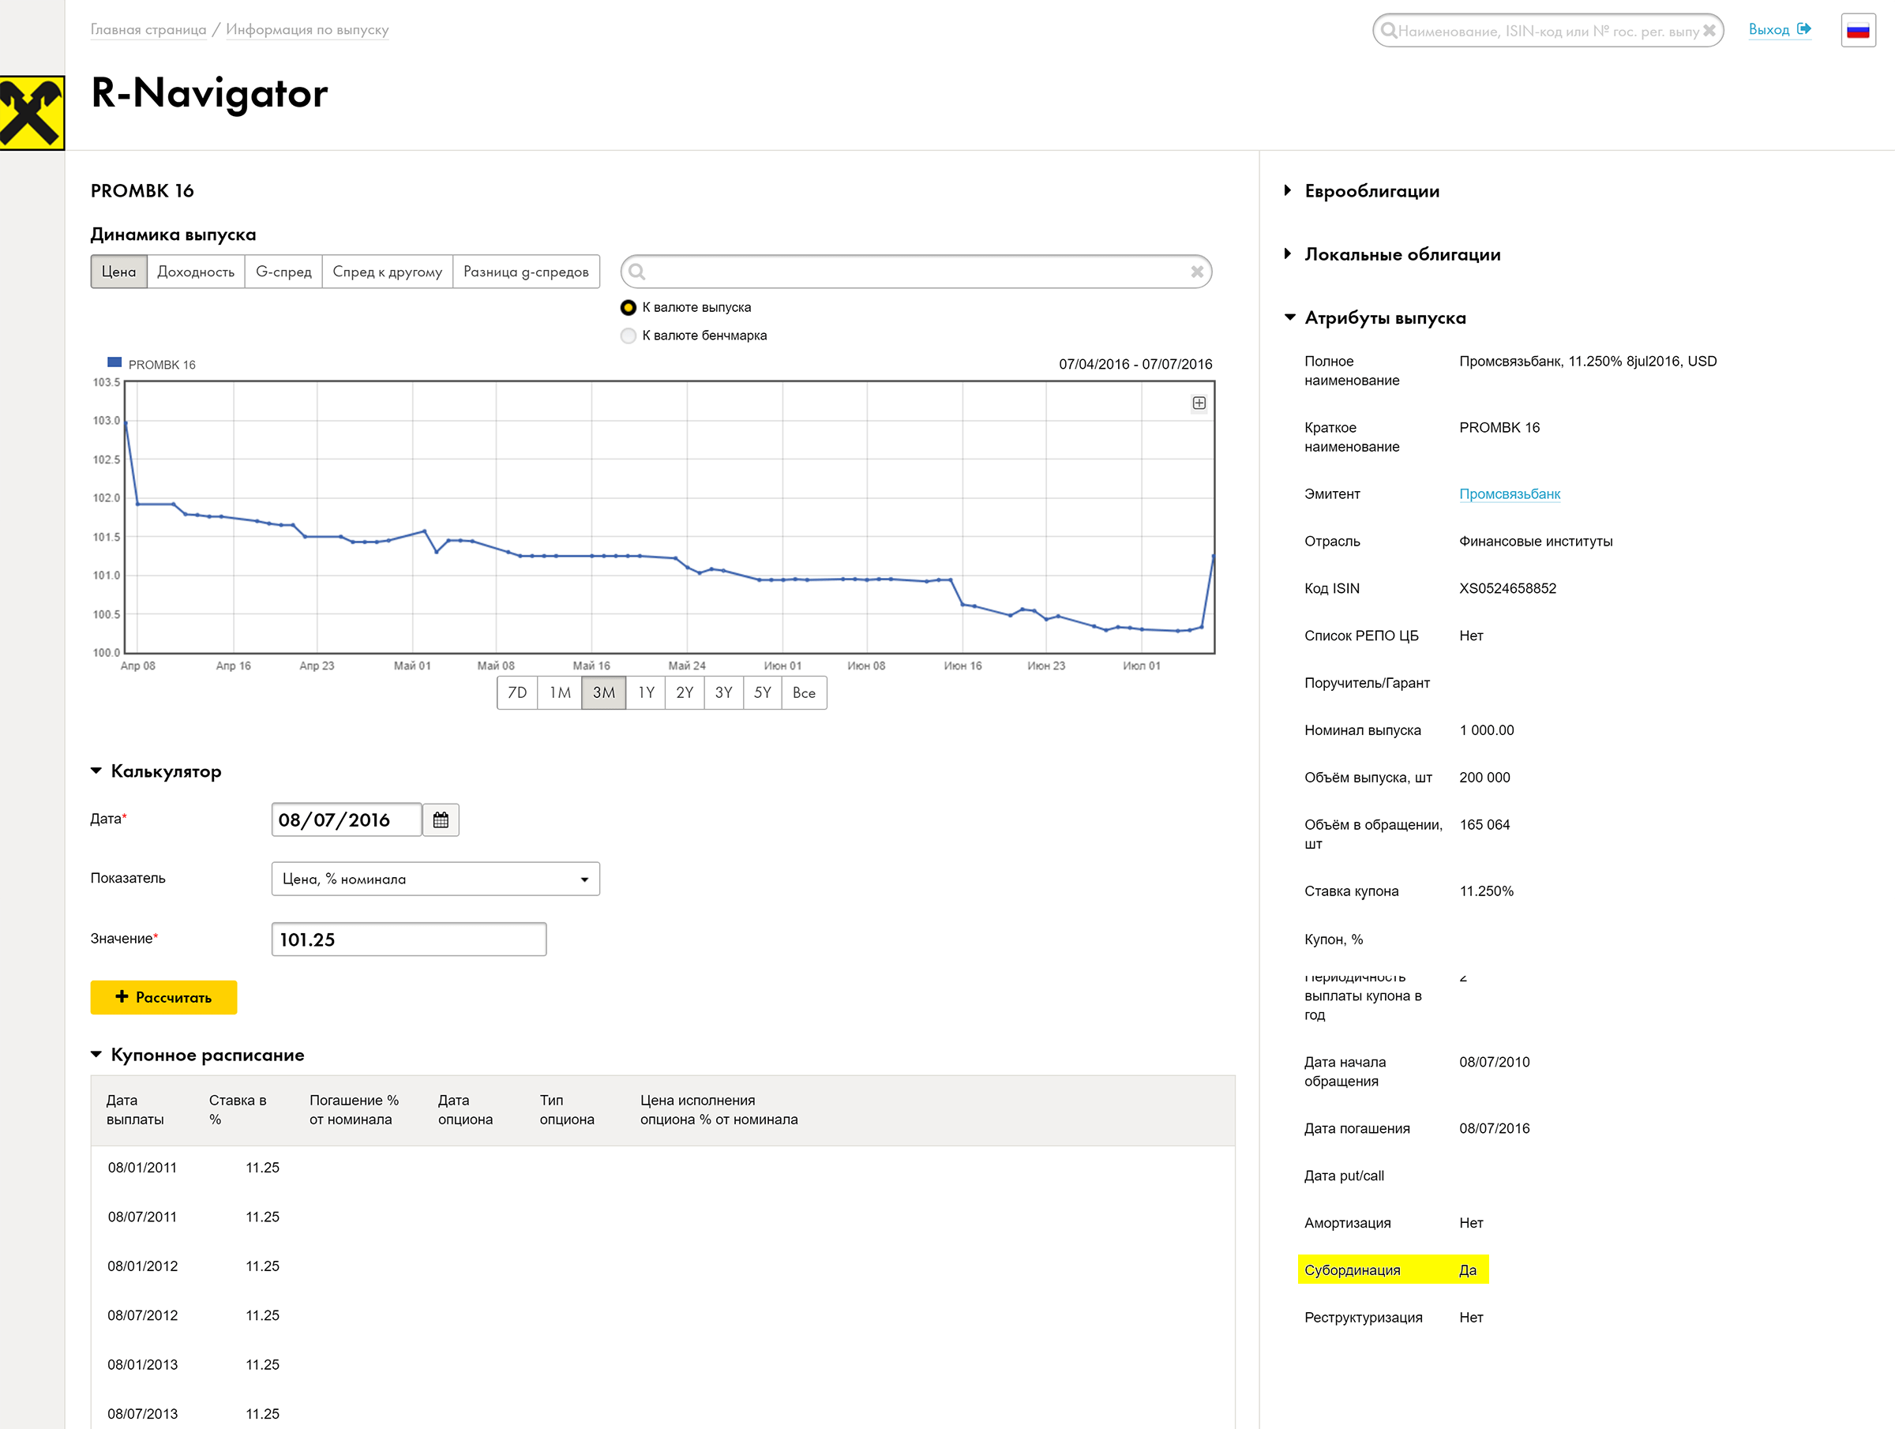Open the calendar date picker icon
The width and height of the screenshot is (1895, 1429).
pos(441,820)
